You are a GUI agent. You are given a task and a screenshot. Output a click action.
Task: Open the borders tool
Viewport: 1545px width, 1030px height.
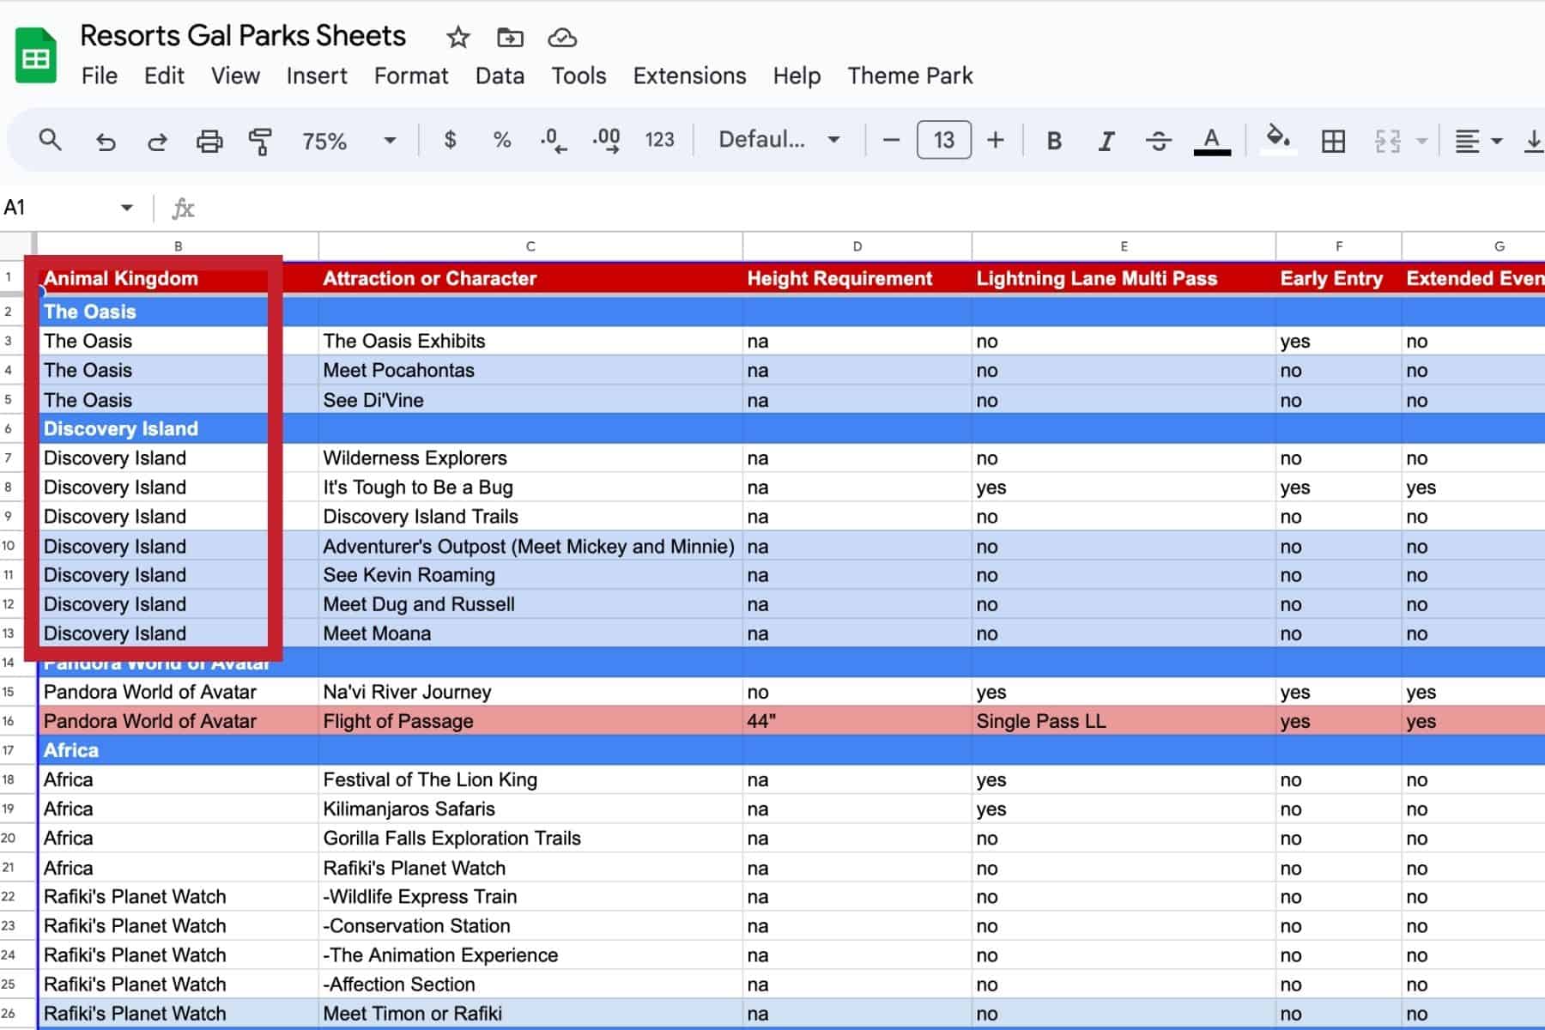tap(1333, 141)
